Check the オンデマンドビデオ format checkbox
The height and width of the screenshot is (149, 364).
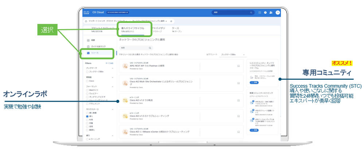click(87, 97)
